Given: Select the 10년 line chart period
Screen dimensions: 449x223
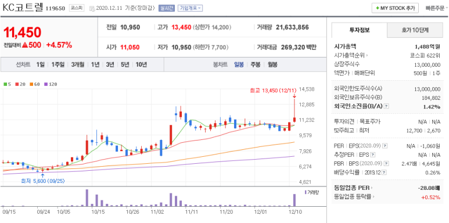Looking at the screenshot, I should pyautogui.click(x=141, y=64).
